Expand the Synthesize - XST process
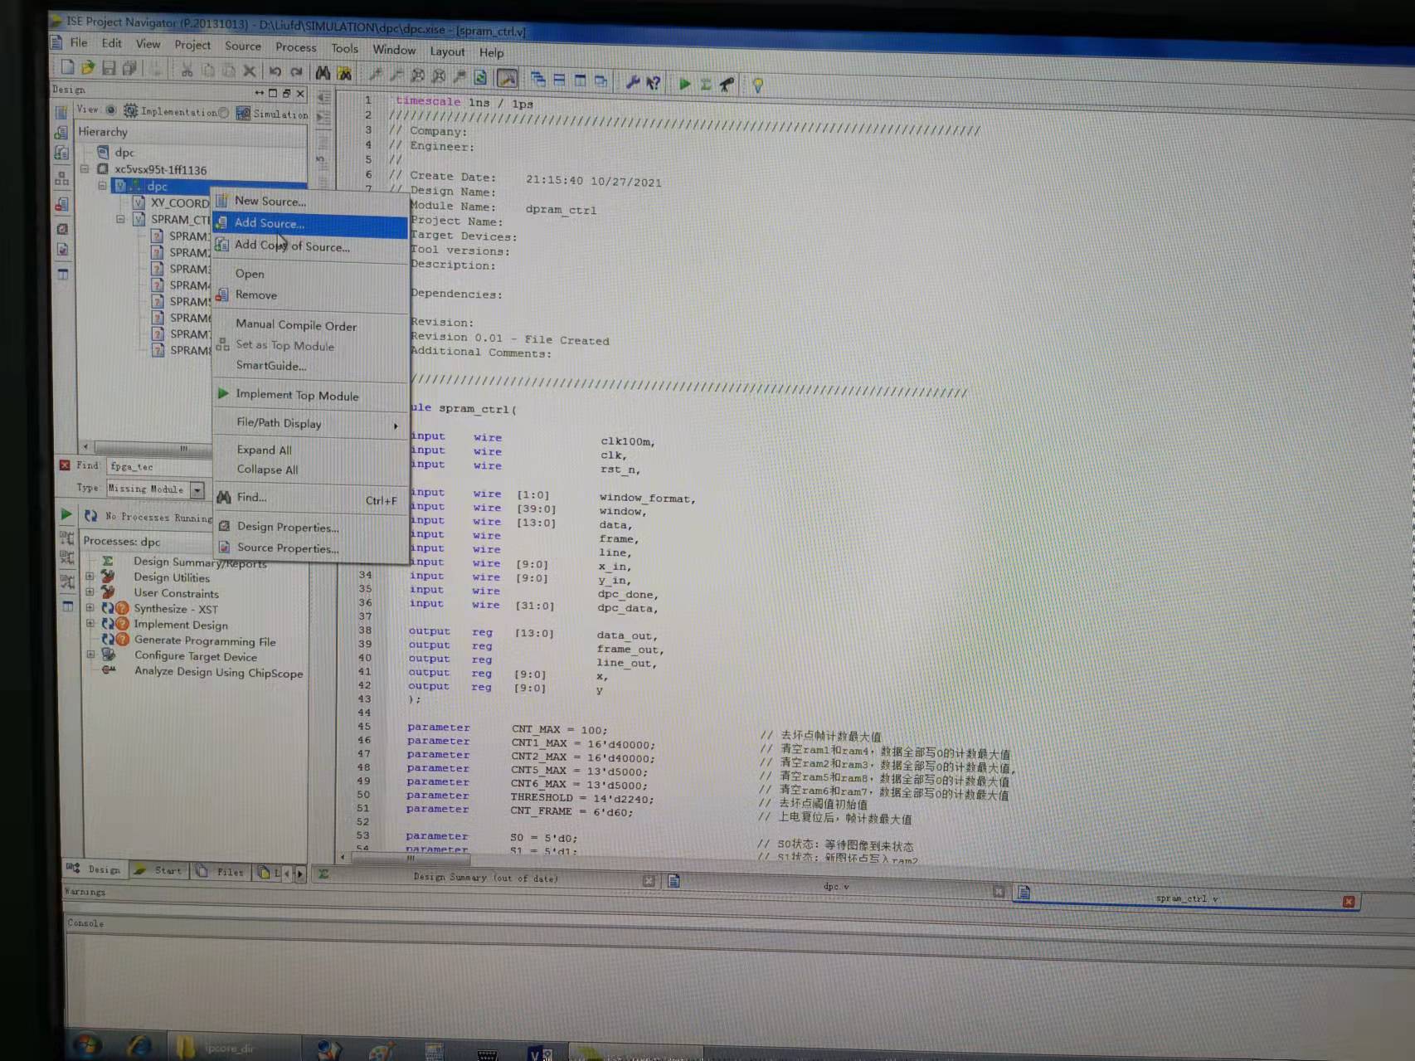 click(90, 608)
